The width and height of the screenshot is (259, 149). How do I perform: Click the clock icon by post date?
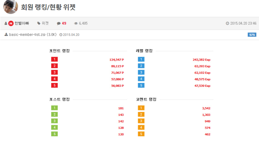coord(227,24)
